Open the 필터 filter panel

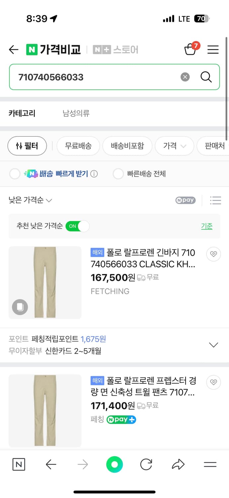(x=27, y=146)
